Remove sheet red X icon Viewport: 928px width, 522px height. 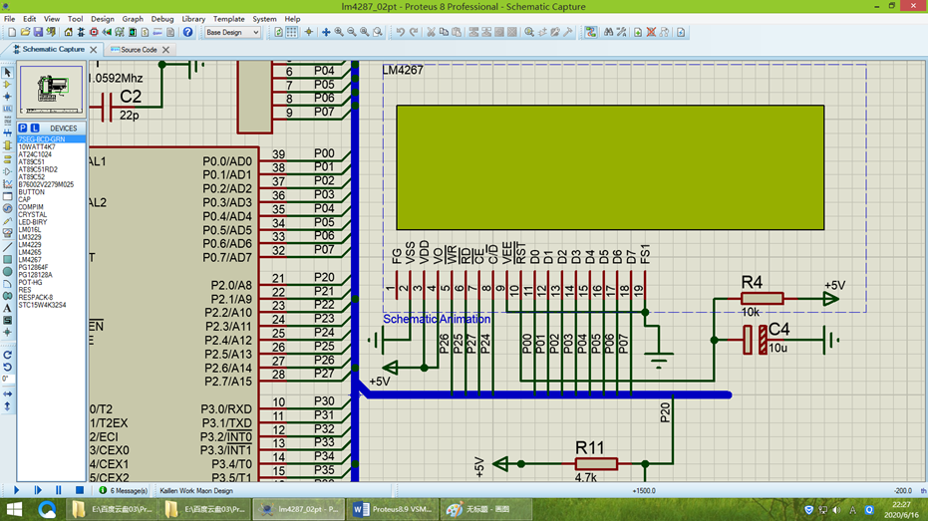pyautogui.click(x=651, y=33)
